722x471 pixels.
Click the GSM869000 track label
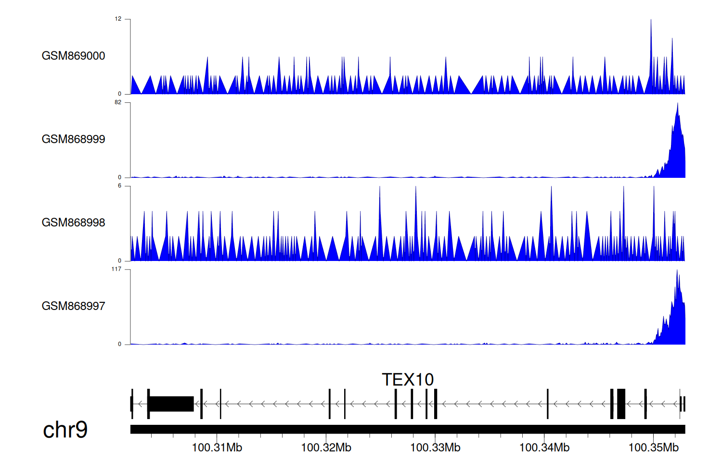click(x=73, y=56)
